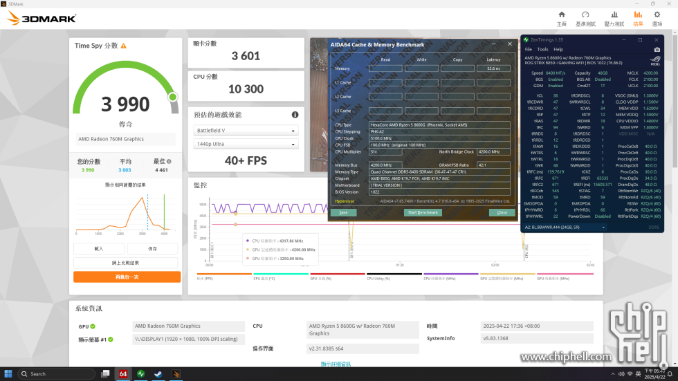The width and height of the screenshot is (678, 381).
Task: Click the green check icon next to GPU
Action: click(x=93, y=326)
